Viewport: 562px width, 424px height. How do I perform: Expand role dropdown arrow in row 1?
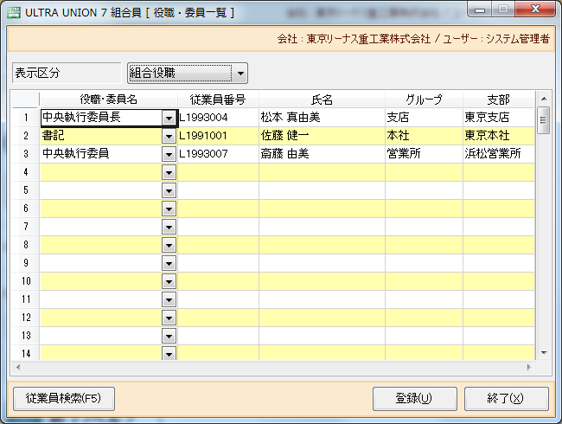tap(169, 118)
